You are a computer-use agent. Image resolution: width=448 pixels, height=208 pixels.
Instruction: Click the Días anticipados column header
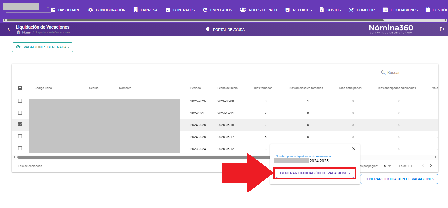350,88
